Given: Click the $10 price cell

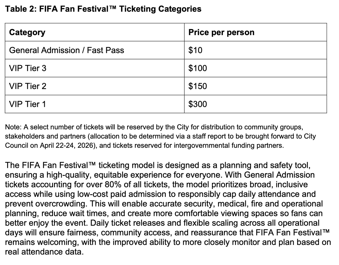Looking at the screenshot, I should tap(195, 50).
